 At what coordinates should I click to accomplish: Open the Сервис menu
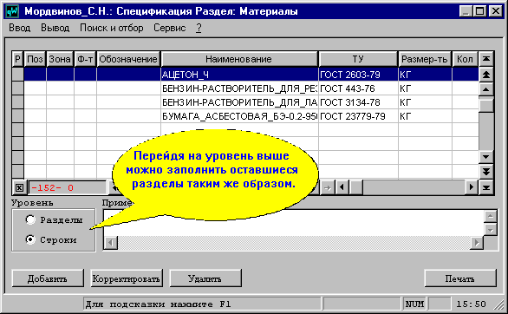pyautogui.click(x=169, y=28)
